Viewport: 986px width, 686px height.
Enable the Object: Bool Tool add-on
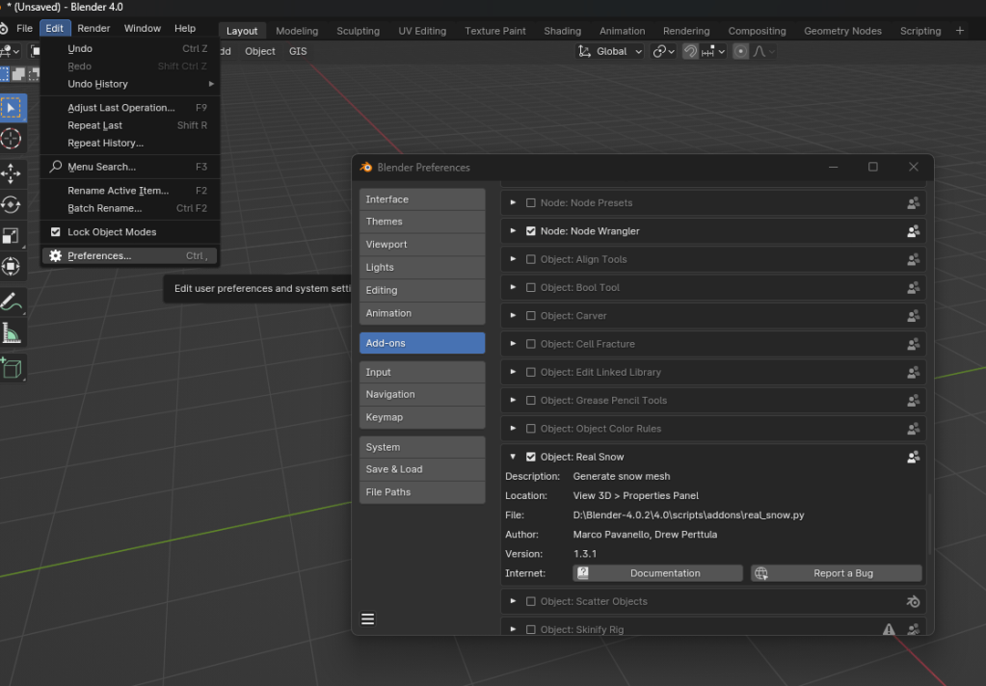[x=531, y=287]
